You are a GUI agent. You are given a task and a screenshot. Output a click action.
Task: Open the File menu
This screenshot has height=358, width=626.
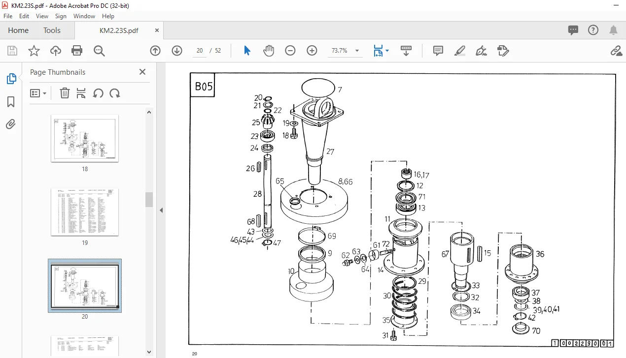pos(8,16)
